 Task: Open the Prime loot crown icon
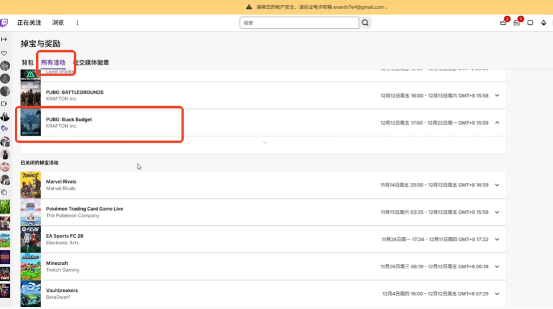503,23
